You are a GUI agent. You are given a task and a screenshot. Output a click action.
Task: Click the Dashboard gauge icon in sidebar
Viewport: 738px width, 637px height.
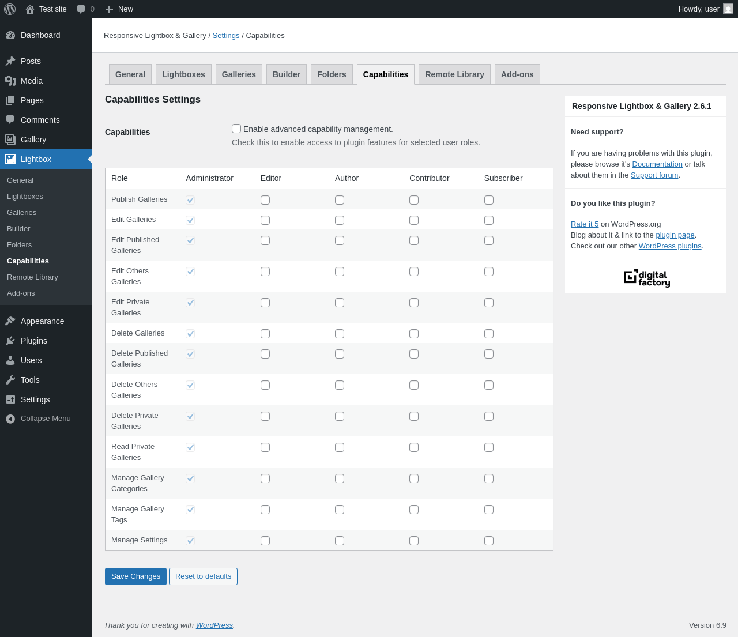click(x=10, y=35)
